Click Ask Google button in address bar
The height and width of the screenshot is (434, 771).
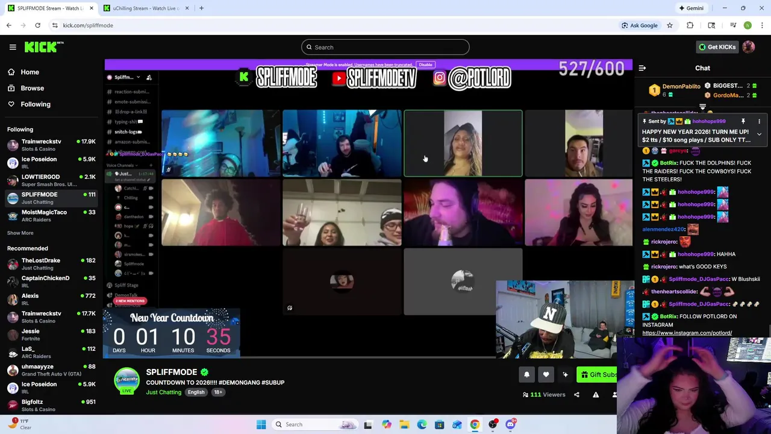point(640,25)
